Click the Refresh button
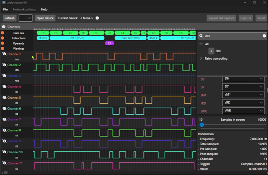Viewport: 268px width, 175px height. click(x=10, y=18)
